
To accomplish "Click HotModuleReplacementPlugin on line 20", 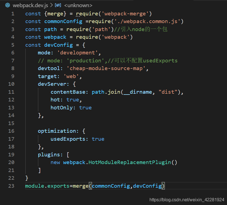I will 130,162.
